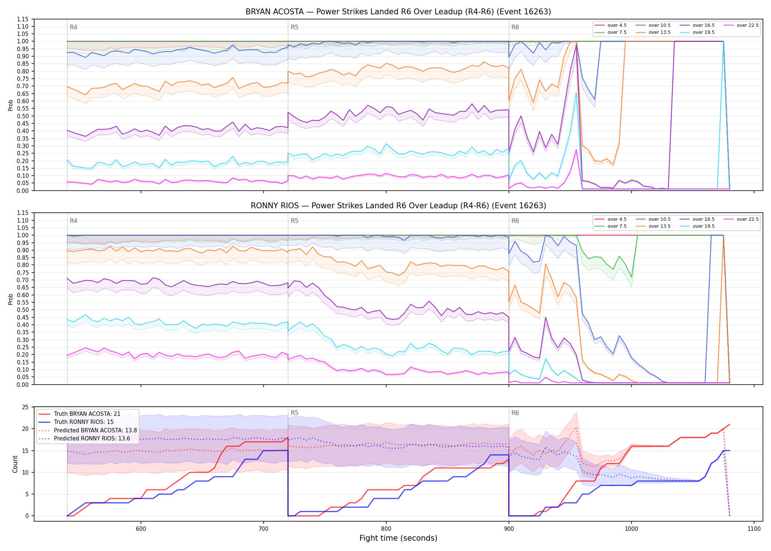The image size is (771, 551).
Task: Click the 0.50 tick in the Bryan Acosta chart
Action: [x=23, y=116]
